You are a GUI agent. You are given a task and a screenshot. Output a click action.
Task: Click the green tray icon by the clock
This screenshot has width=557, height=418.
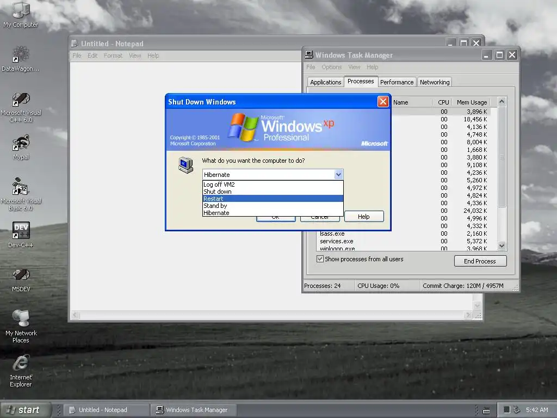coord(517,410)
